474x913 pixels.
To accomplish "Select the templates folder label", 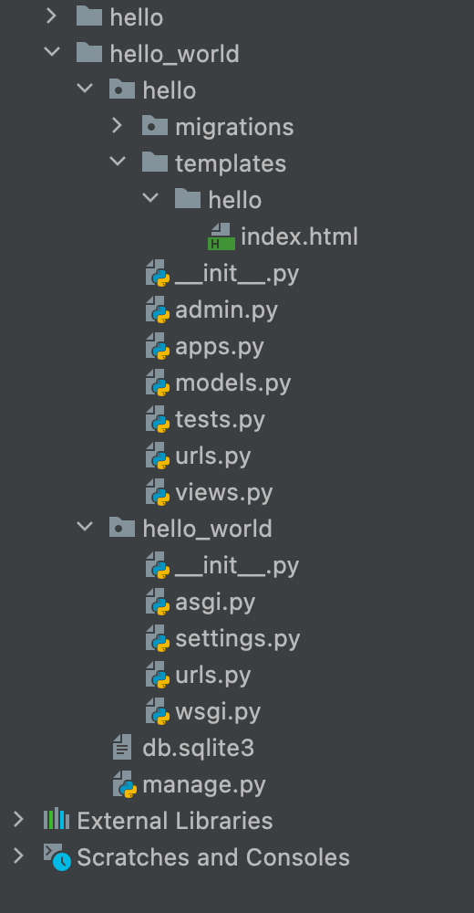I will pyautogui.click(x=231, y=163).
